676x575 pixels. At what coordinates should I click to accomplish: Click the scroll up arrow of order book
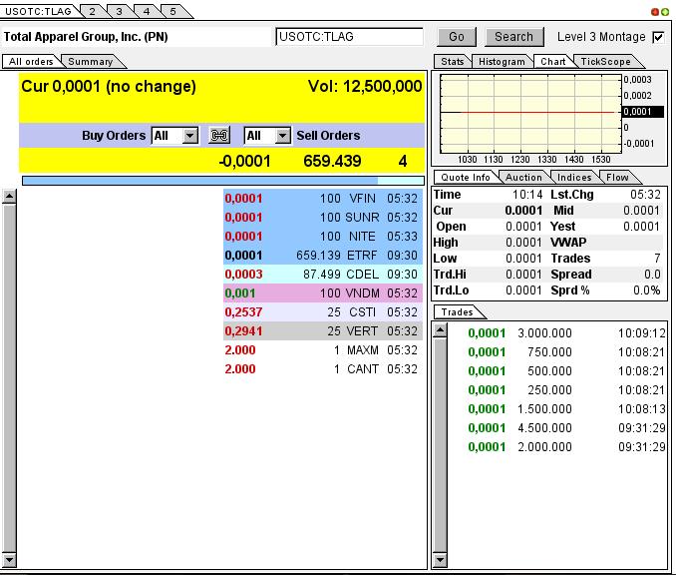[10, 197]
